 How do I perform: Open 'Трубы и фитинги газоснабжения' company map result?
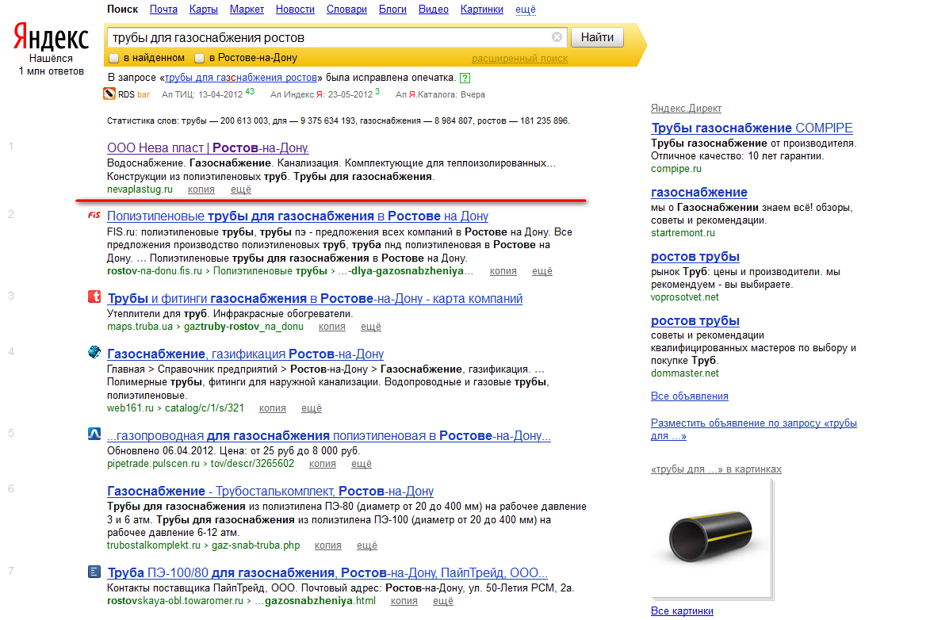pos(315,298)
